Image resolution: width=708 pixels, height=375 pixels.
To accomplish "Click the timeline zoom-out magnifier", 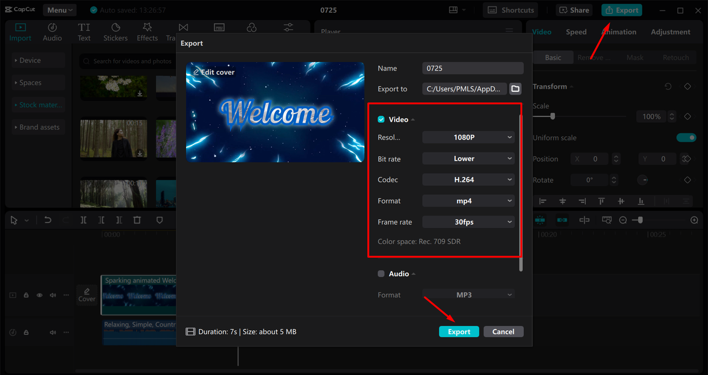I will (x=623, y=220).
